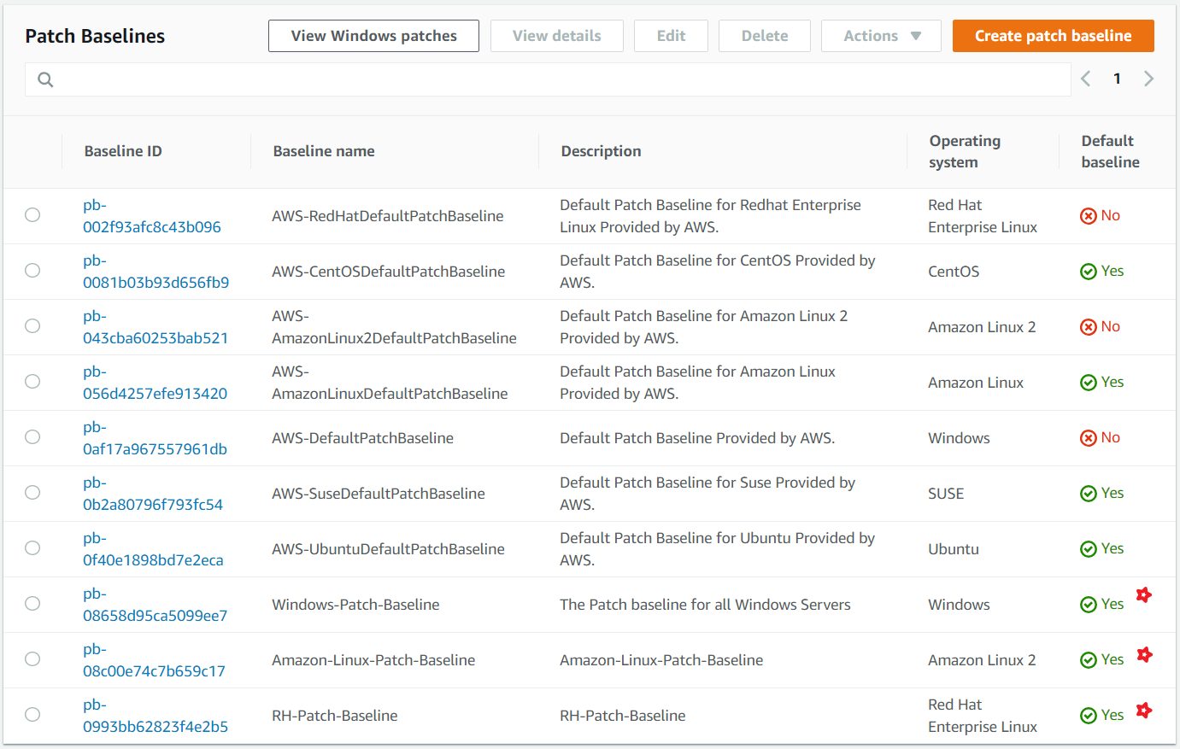Click the Delete button

[x=765, y=36]
